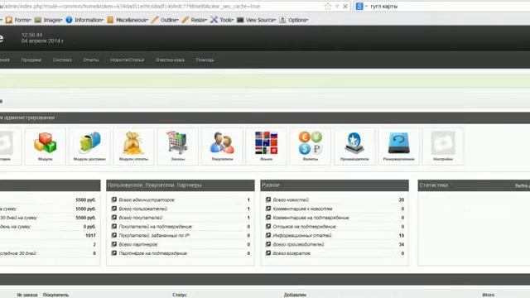Open the Модули оплаты money bag icon
The image size is (530, 298).
[133, 143]
